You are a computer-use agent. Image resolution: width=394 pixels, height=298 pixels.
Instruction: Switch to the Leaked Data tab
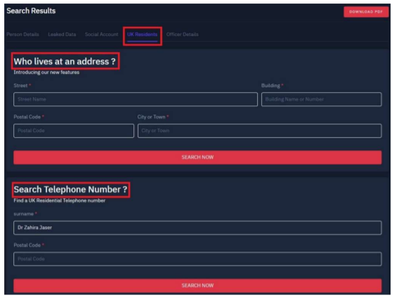(62, 34)
